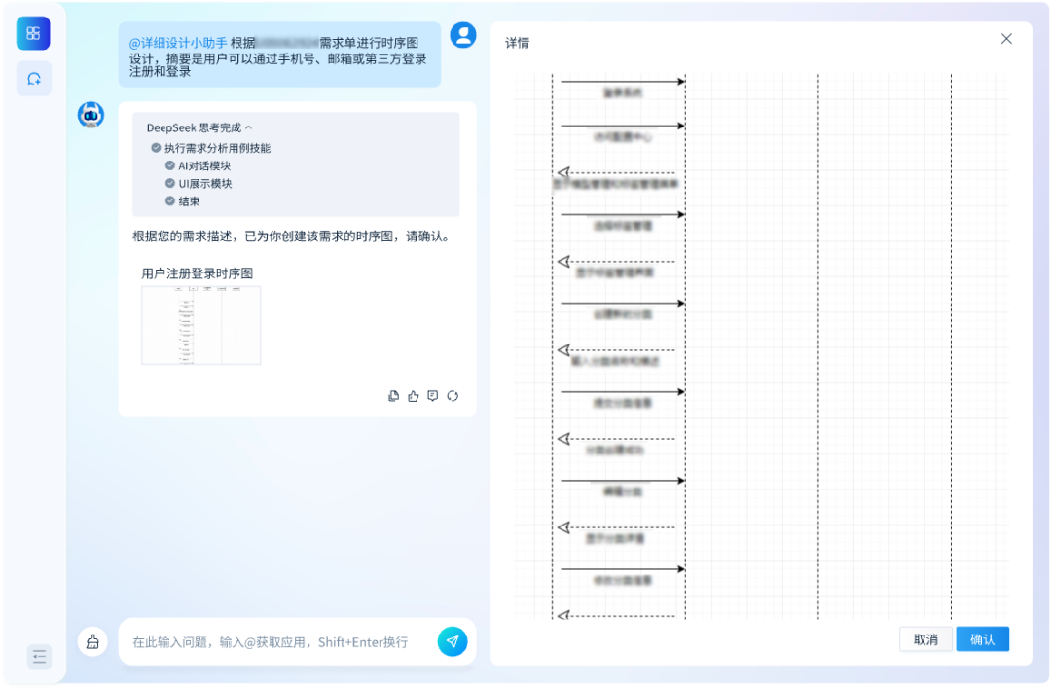The width and height of the screenshot is (1051, 689).
Task: Click the copy icon below the assistant reply
Action: click(x=392, y=396)
